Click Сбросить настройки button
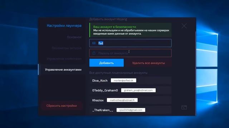This screenshot has width=229, height=128. 62,106
